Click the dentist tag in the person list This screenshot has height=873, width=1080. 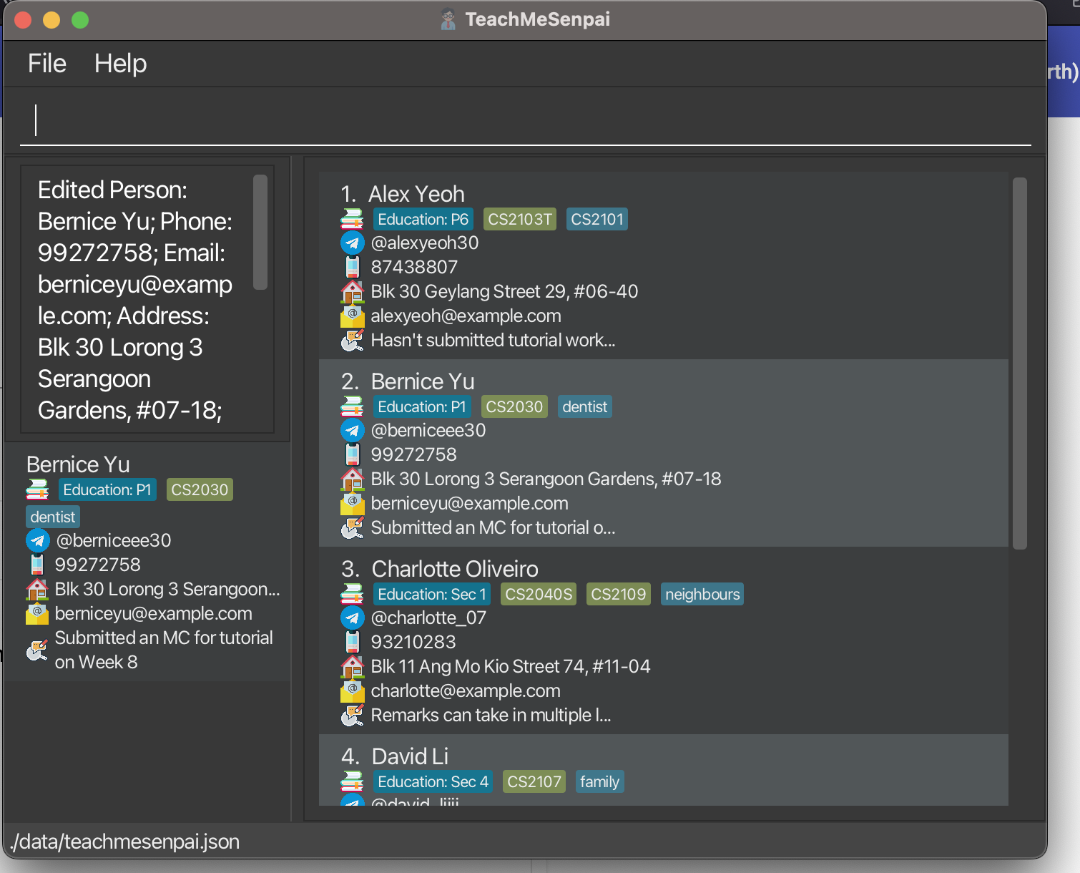click(584, 406)
